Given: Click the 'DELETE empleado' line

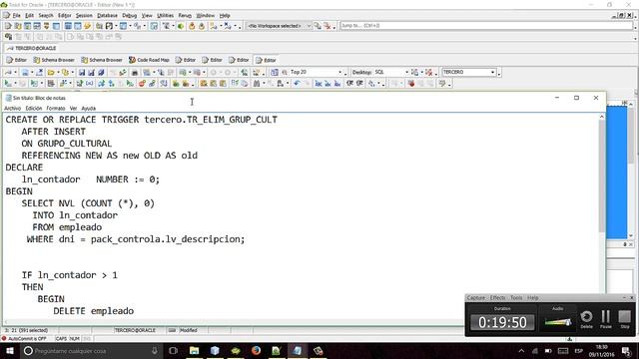Looking at the screenshot, I should click(93, 311).
